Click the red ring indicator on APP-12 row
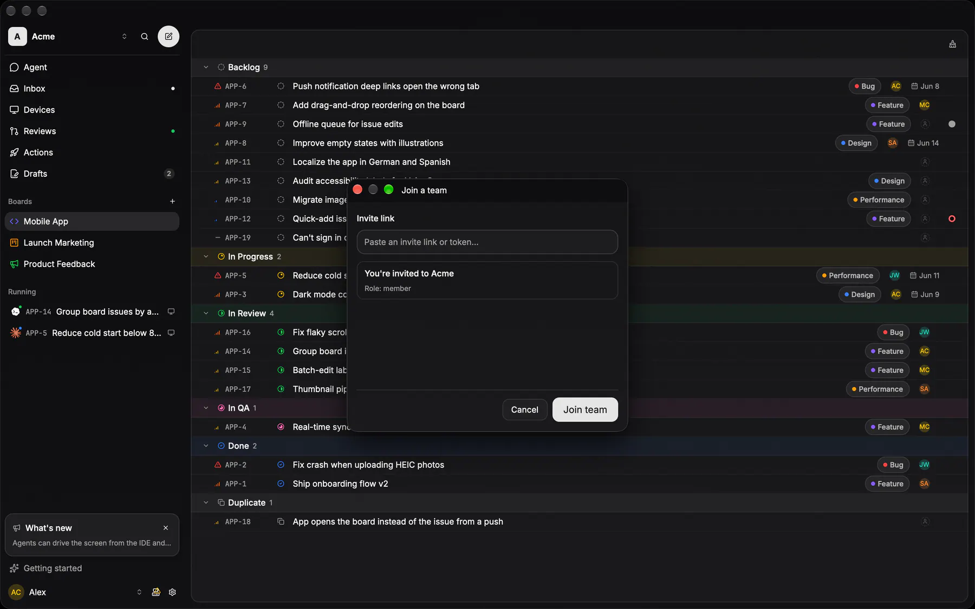The width and height of the screenshot is (975, 609). point(952,219)
